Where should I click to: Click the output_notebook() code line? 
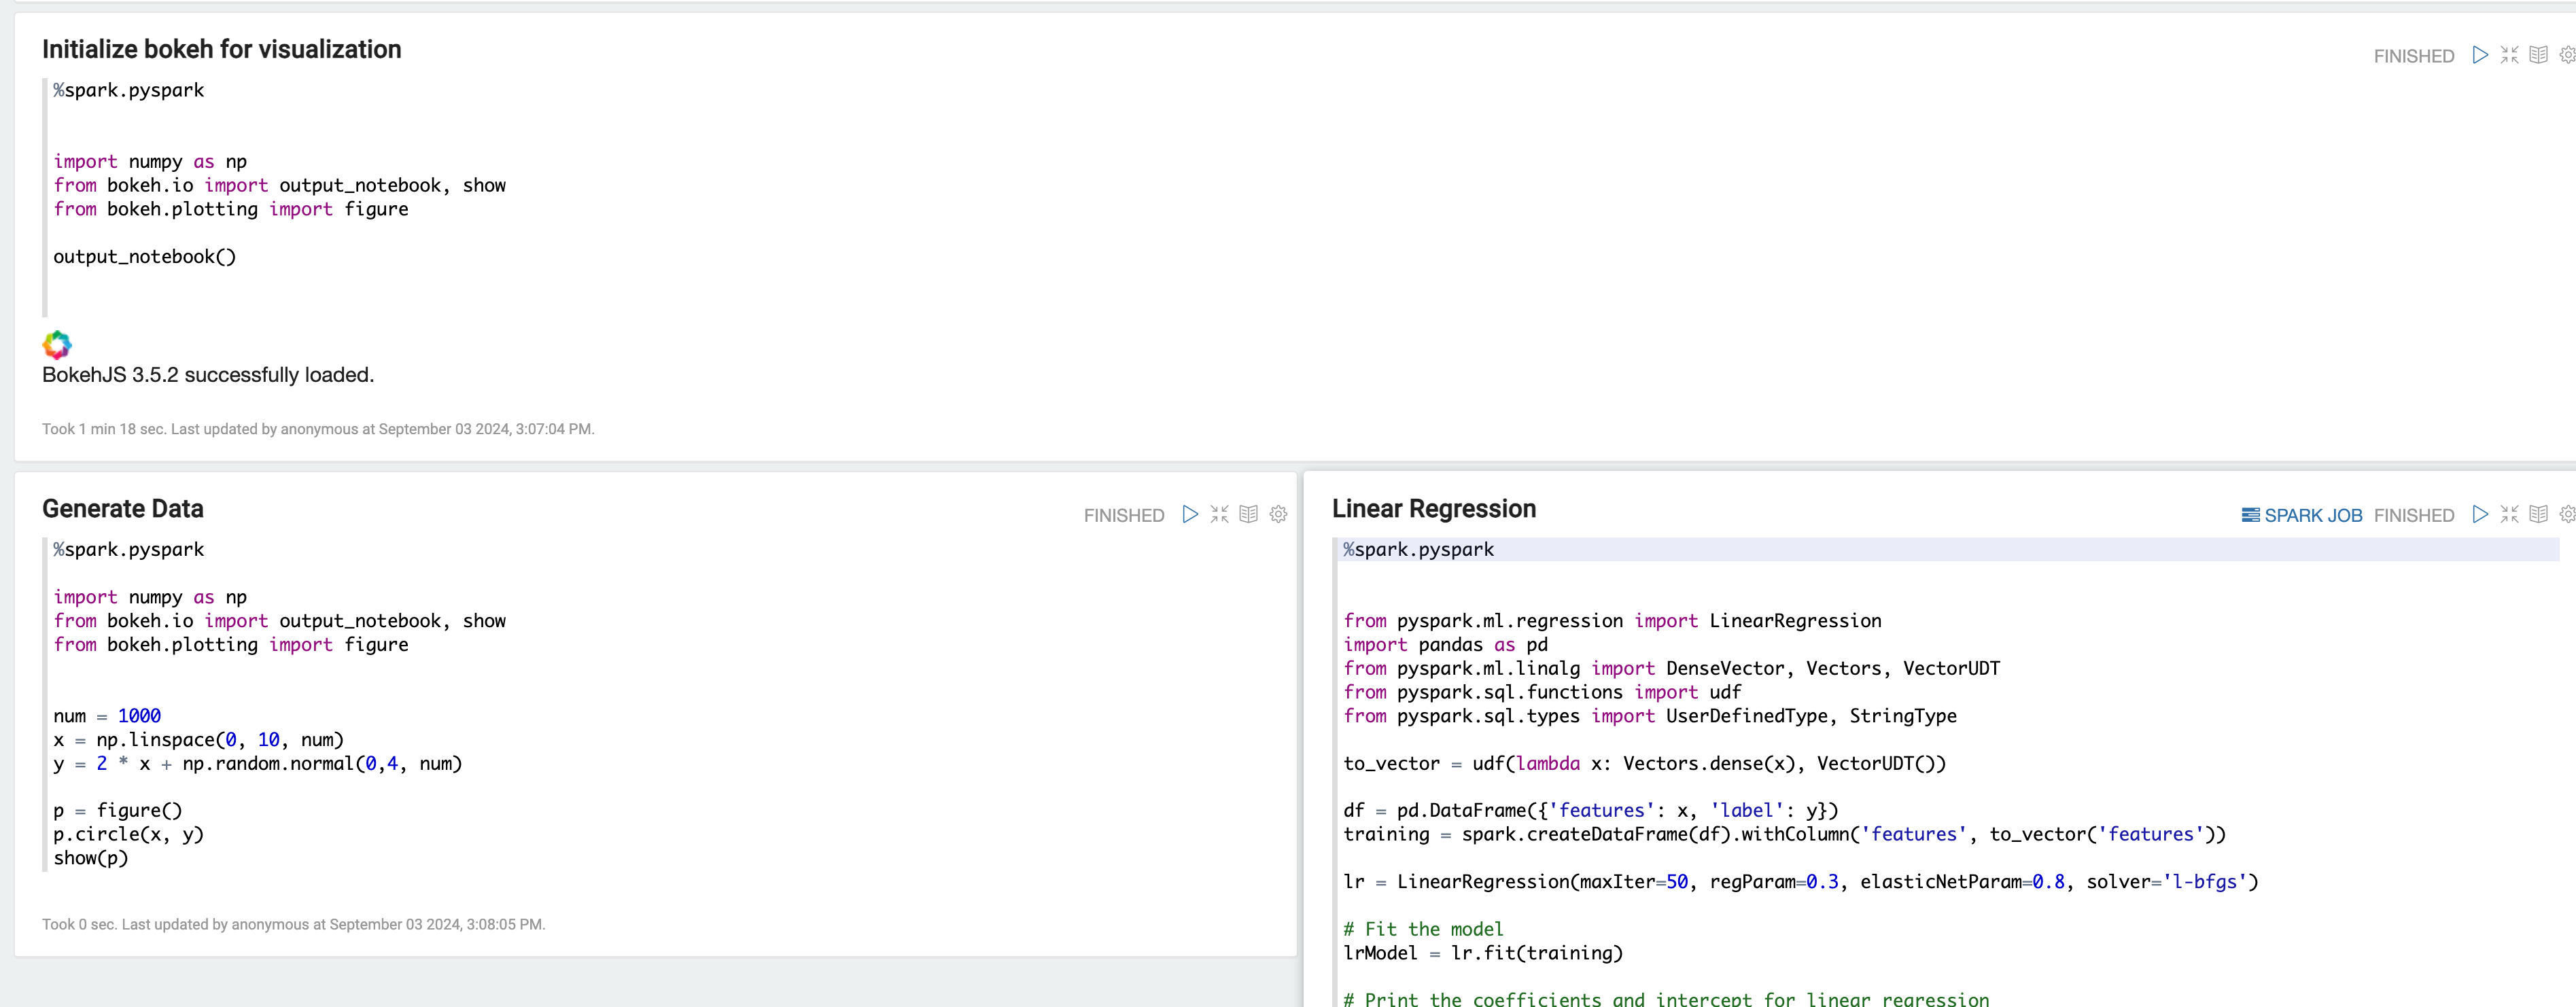[x=145, y=257]
